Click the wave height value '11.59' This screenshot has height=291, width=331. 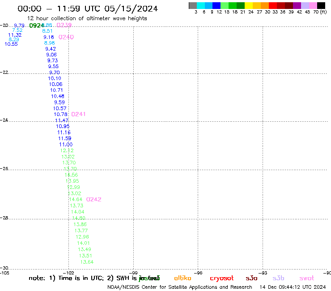tap(65, 138)
